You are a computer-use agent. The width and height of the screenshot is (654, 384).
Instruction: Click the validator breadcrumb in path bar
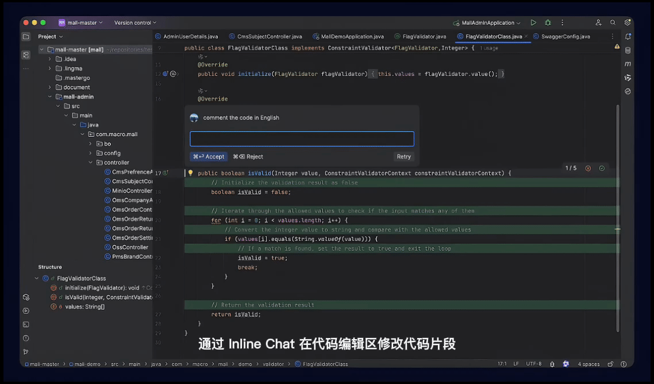click(273, 364)
